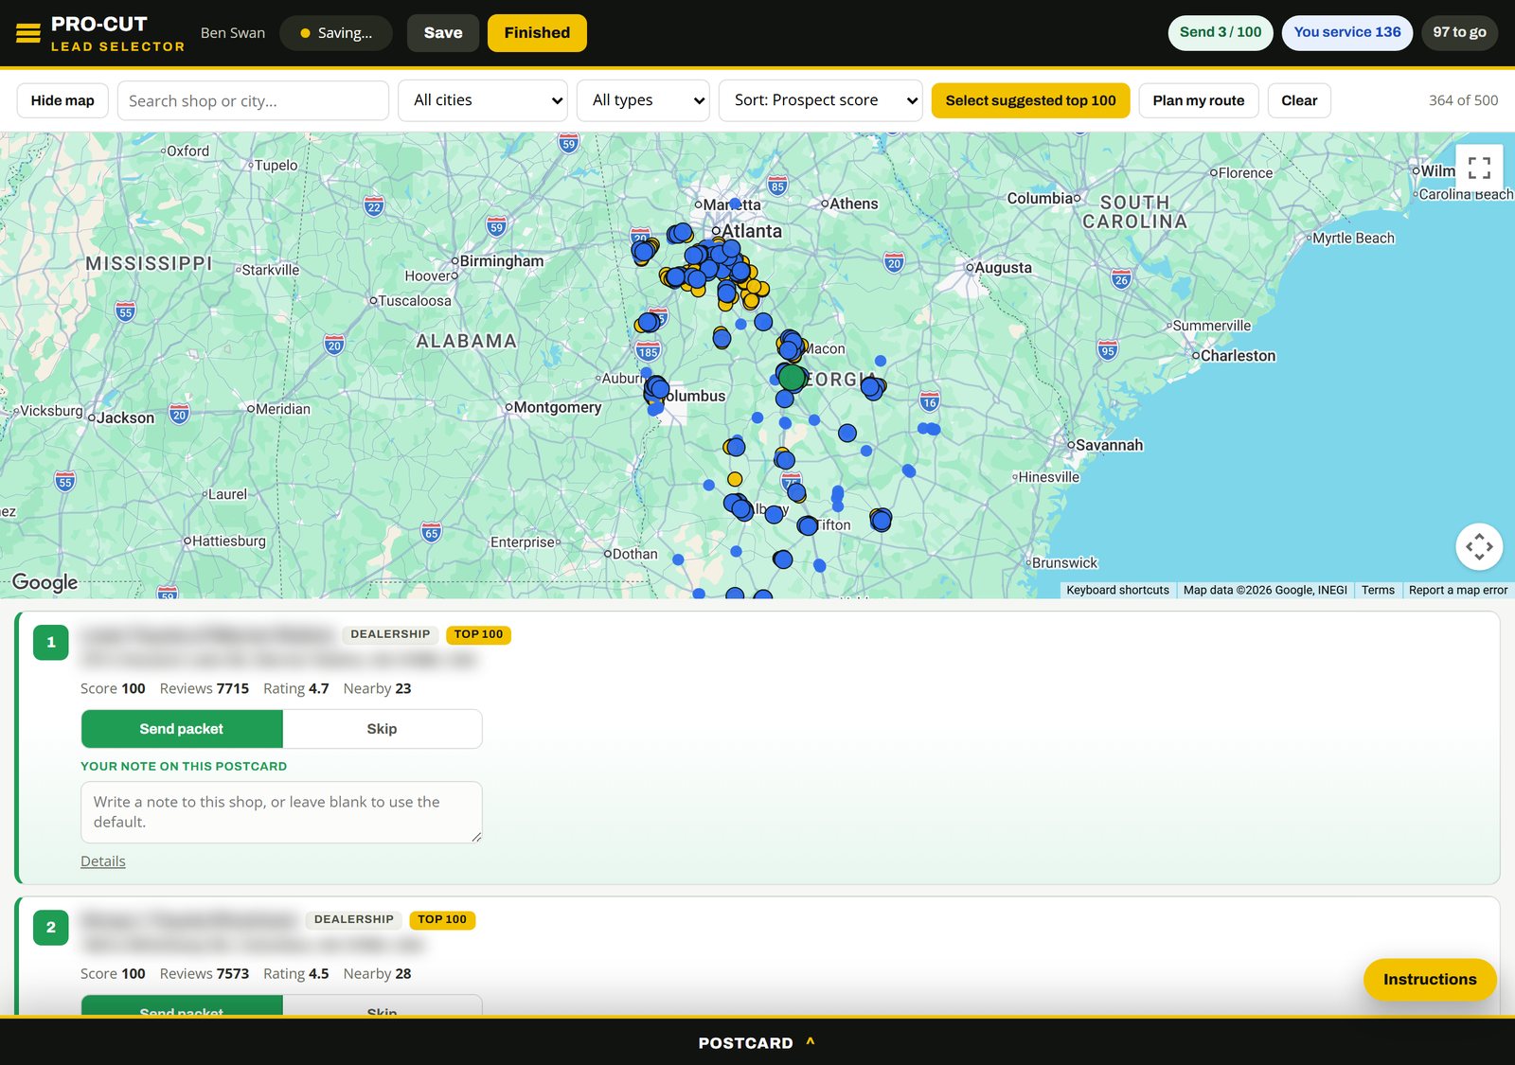Open Details link for lead 1
This screenshot has width=1515, height=1065.
(x=103, y=861)
